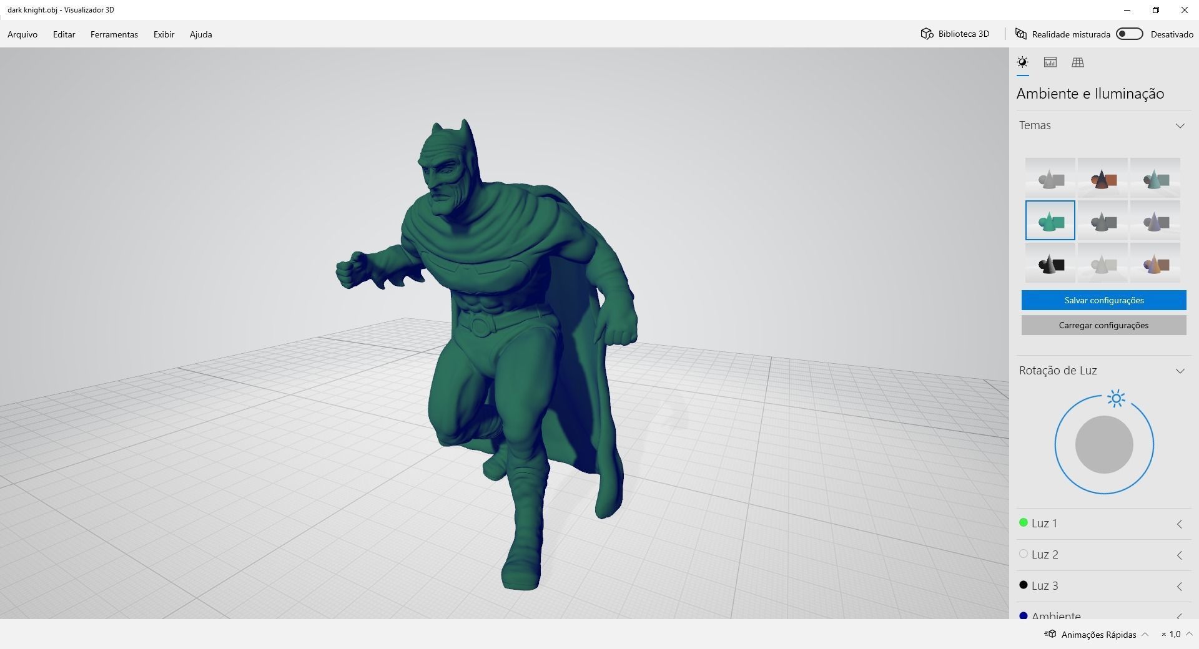Click the Realidade misturada camera icon
This screenshot has height=649, width=1199.
(1021, 34)
